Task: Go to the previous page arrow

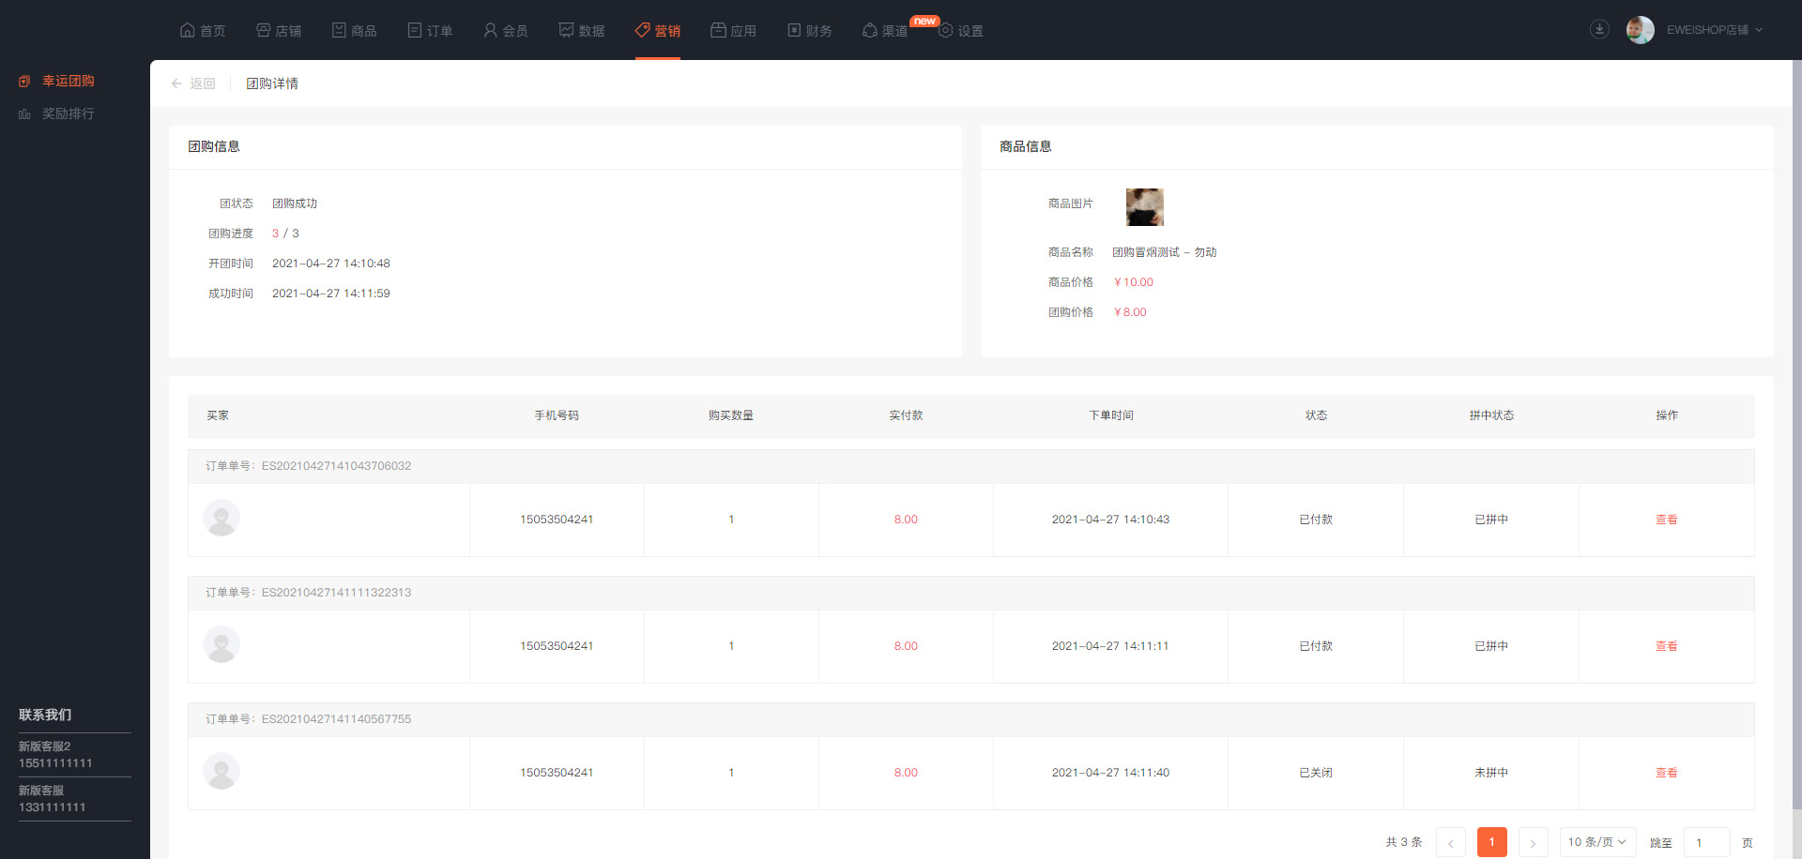Action: [1450, 842]
